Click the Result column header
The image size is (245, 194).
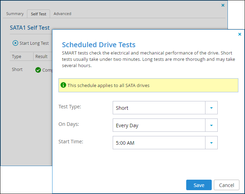[41, 57]
